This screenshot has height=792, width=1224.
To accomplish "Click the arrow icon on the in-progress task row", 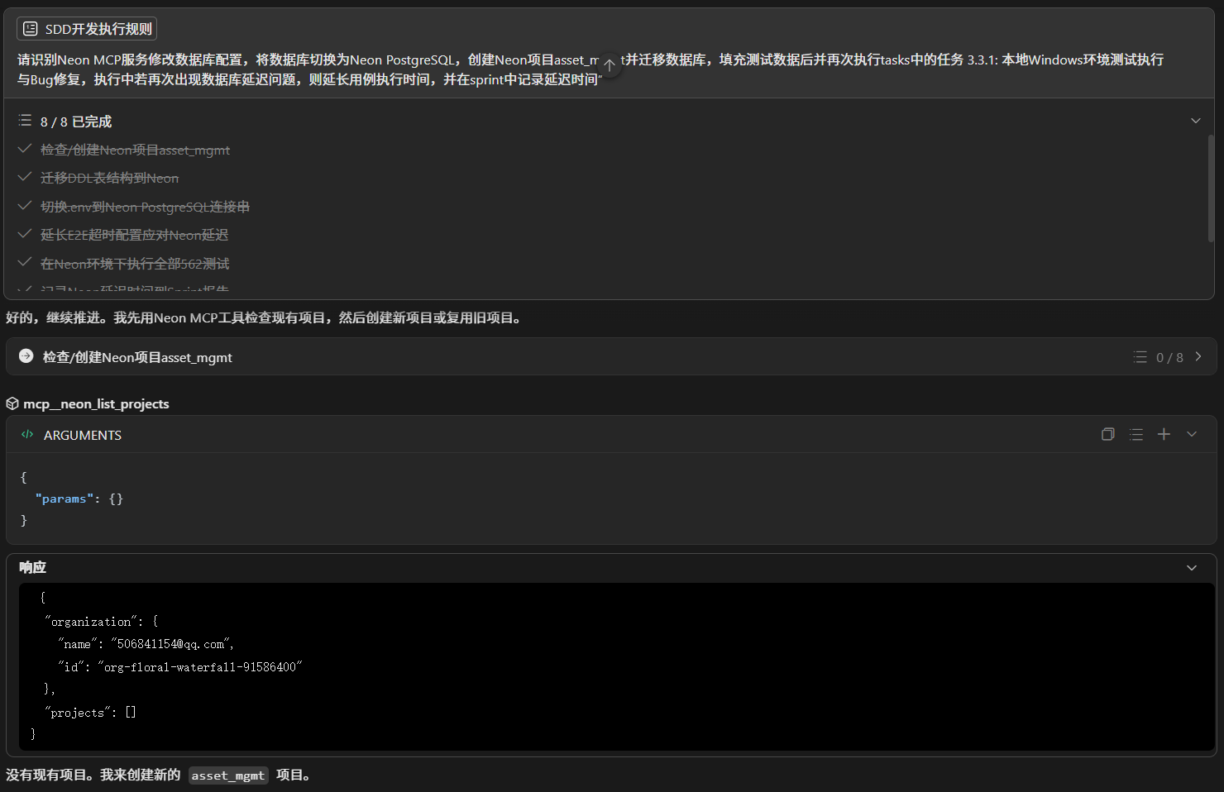I will pos(26,356).
